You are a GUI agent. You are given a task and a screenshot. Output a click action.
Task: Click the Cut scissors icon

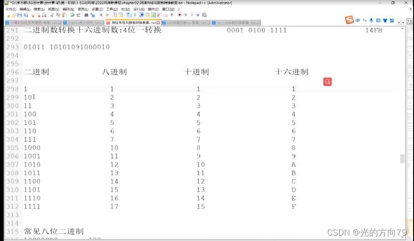[52, 15]
